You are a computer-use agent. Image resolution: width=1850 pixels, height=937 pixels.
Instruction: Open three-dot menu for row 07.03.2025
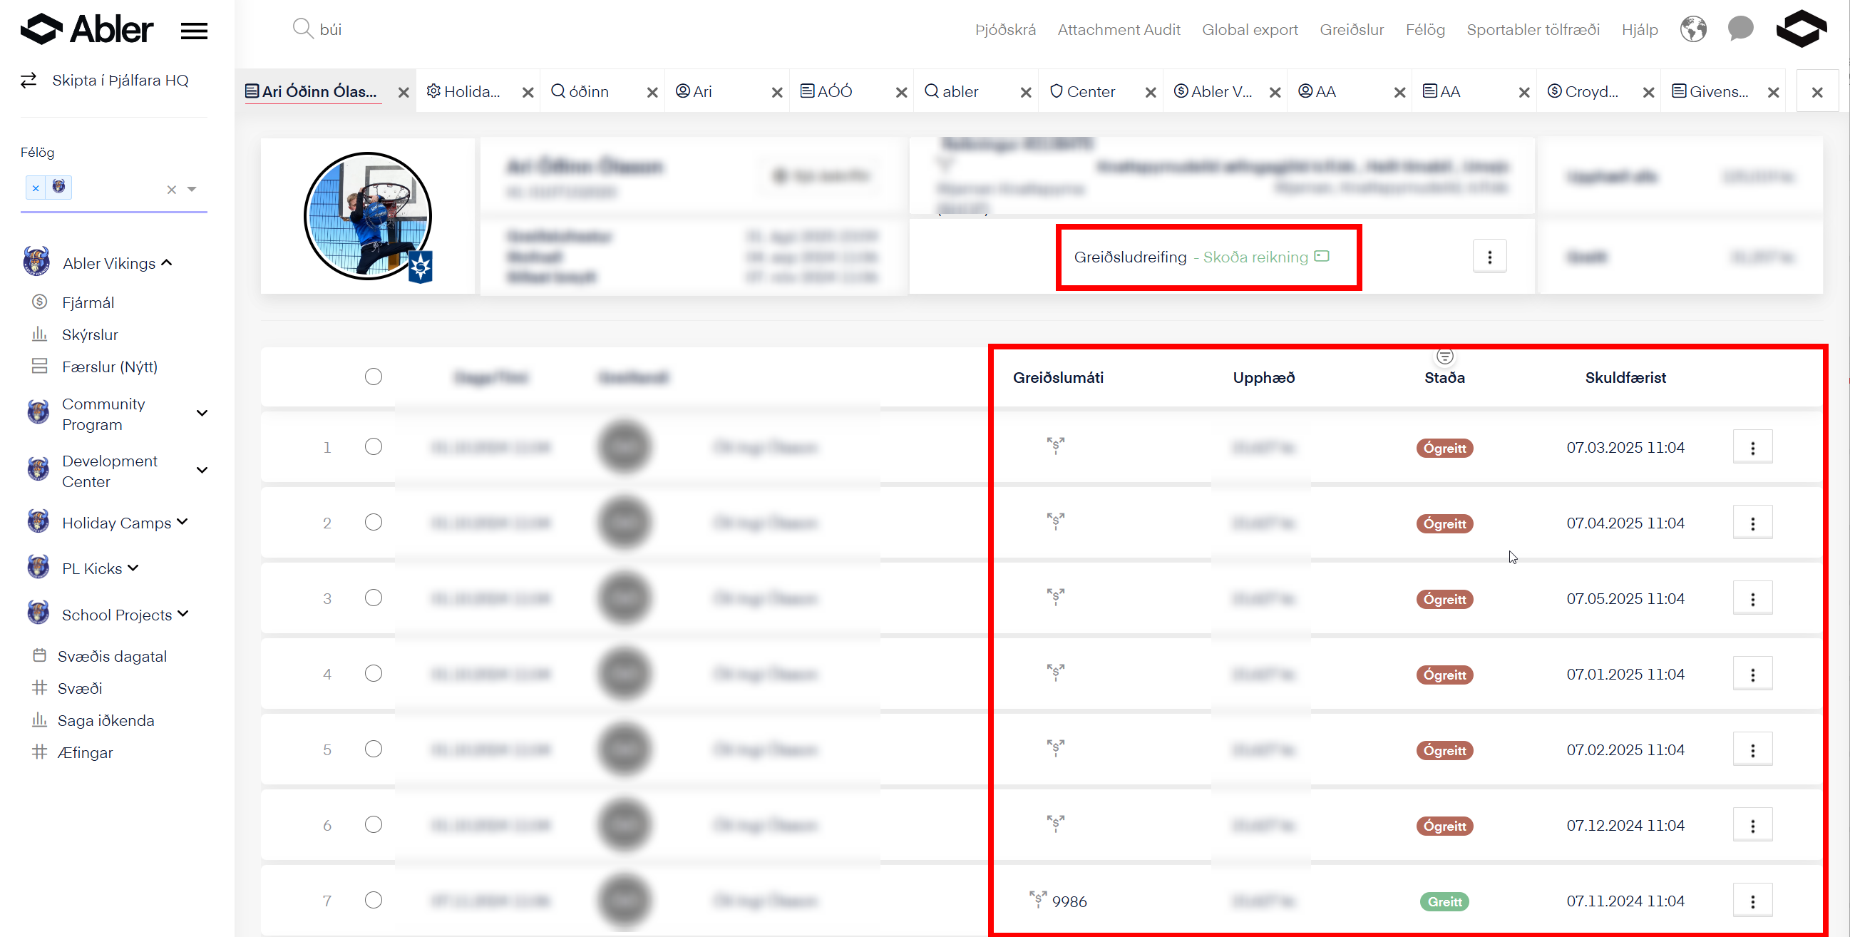click(x=1752, y=448)
